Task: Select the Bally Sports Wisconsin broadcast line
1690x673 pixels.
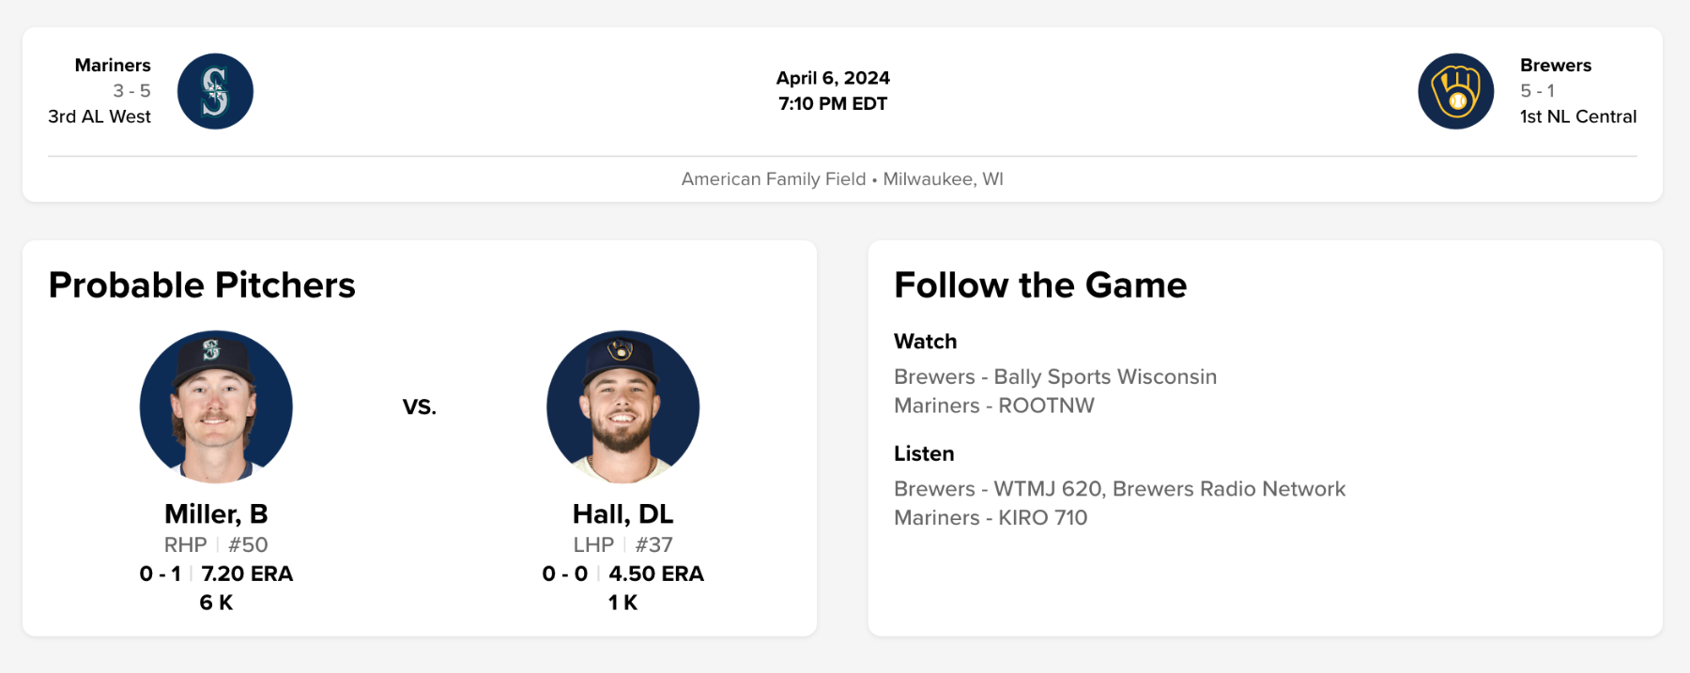Action: tap(1054, 376)
